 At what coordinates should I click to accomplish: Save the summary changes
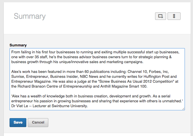(18, 122)
